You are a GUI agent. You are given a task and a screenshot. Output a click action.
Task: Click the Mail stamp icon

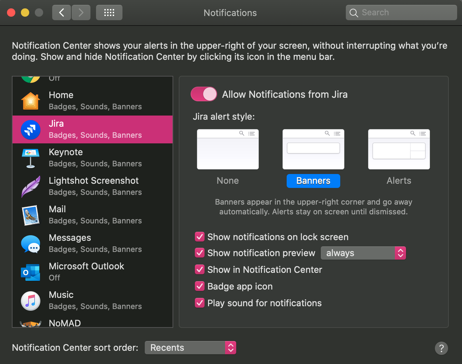coord(31,215)
